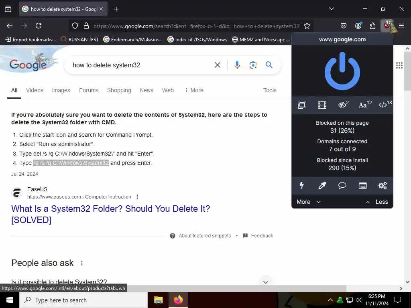The height and width of the screenshot is (308, 411).
Task: Toggle cosmetic filtering eye icon
Action: [343, 105]
